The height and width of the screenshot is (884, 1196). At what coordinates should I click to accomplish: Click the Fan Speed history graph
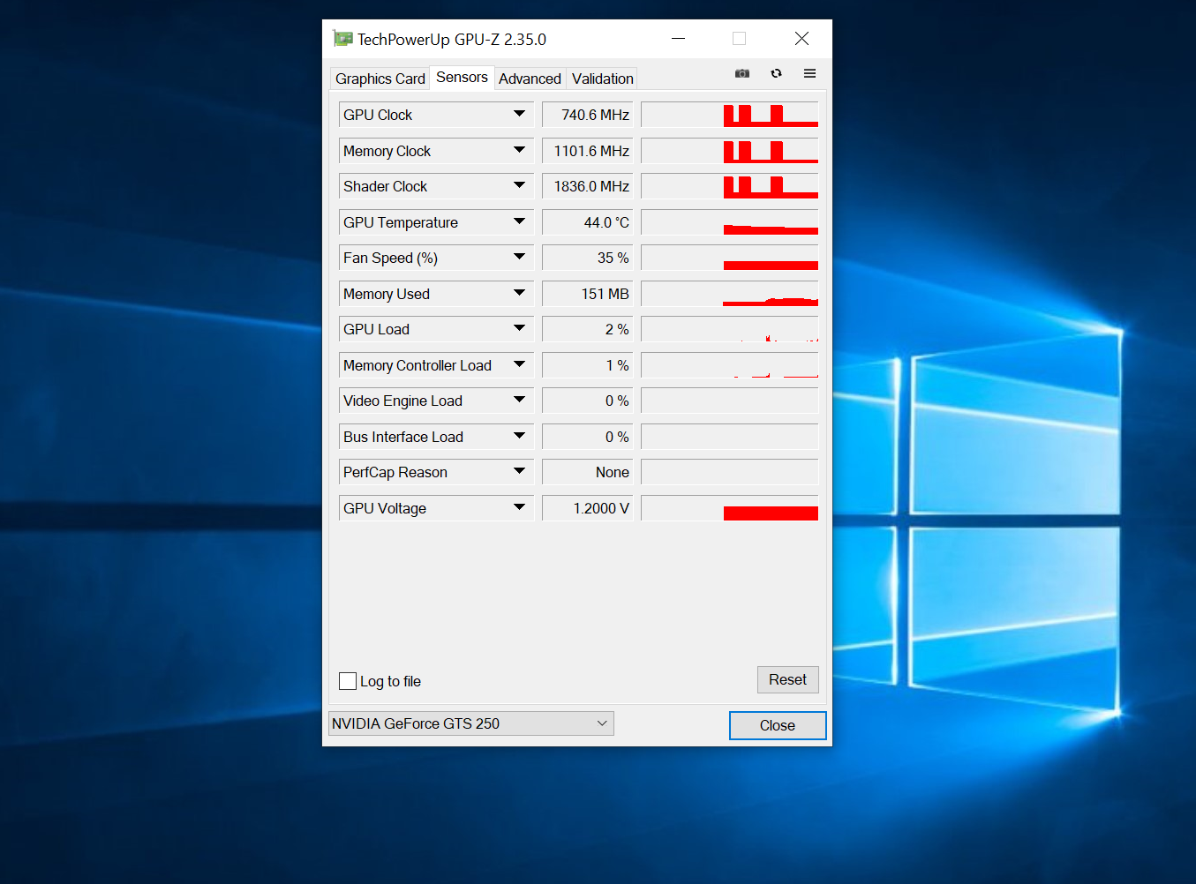coord(730,258)
